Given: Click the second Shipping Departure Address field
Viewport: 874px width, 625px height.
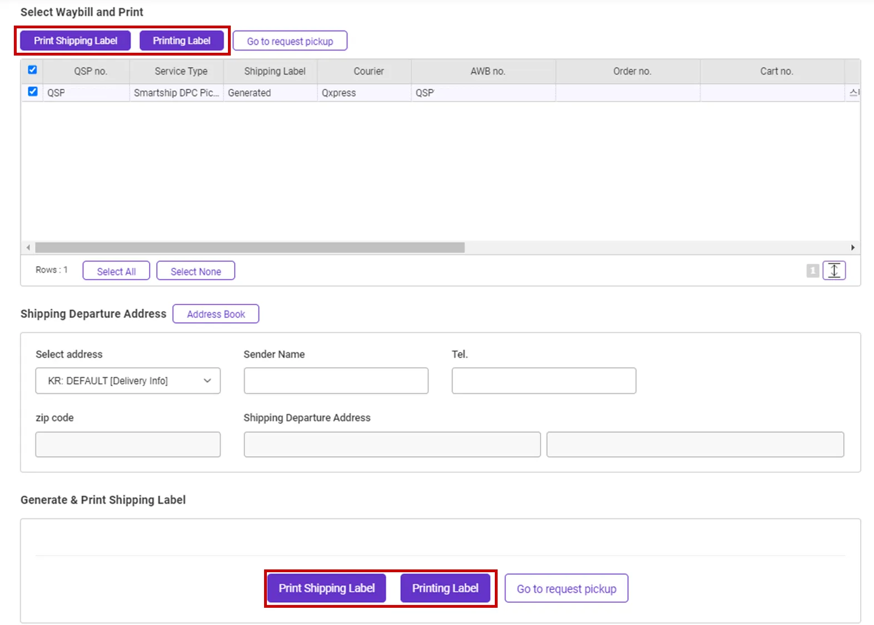Looking at the screenshot, I should pyautogui.click(x=696, y=444).
